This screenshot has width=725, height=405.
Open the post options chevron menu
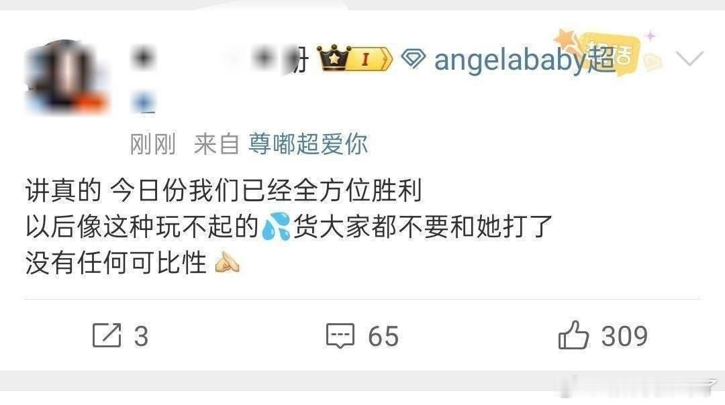(x=689, y=58)
